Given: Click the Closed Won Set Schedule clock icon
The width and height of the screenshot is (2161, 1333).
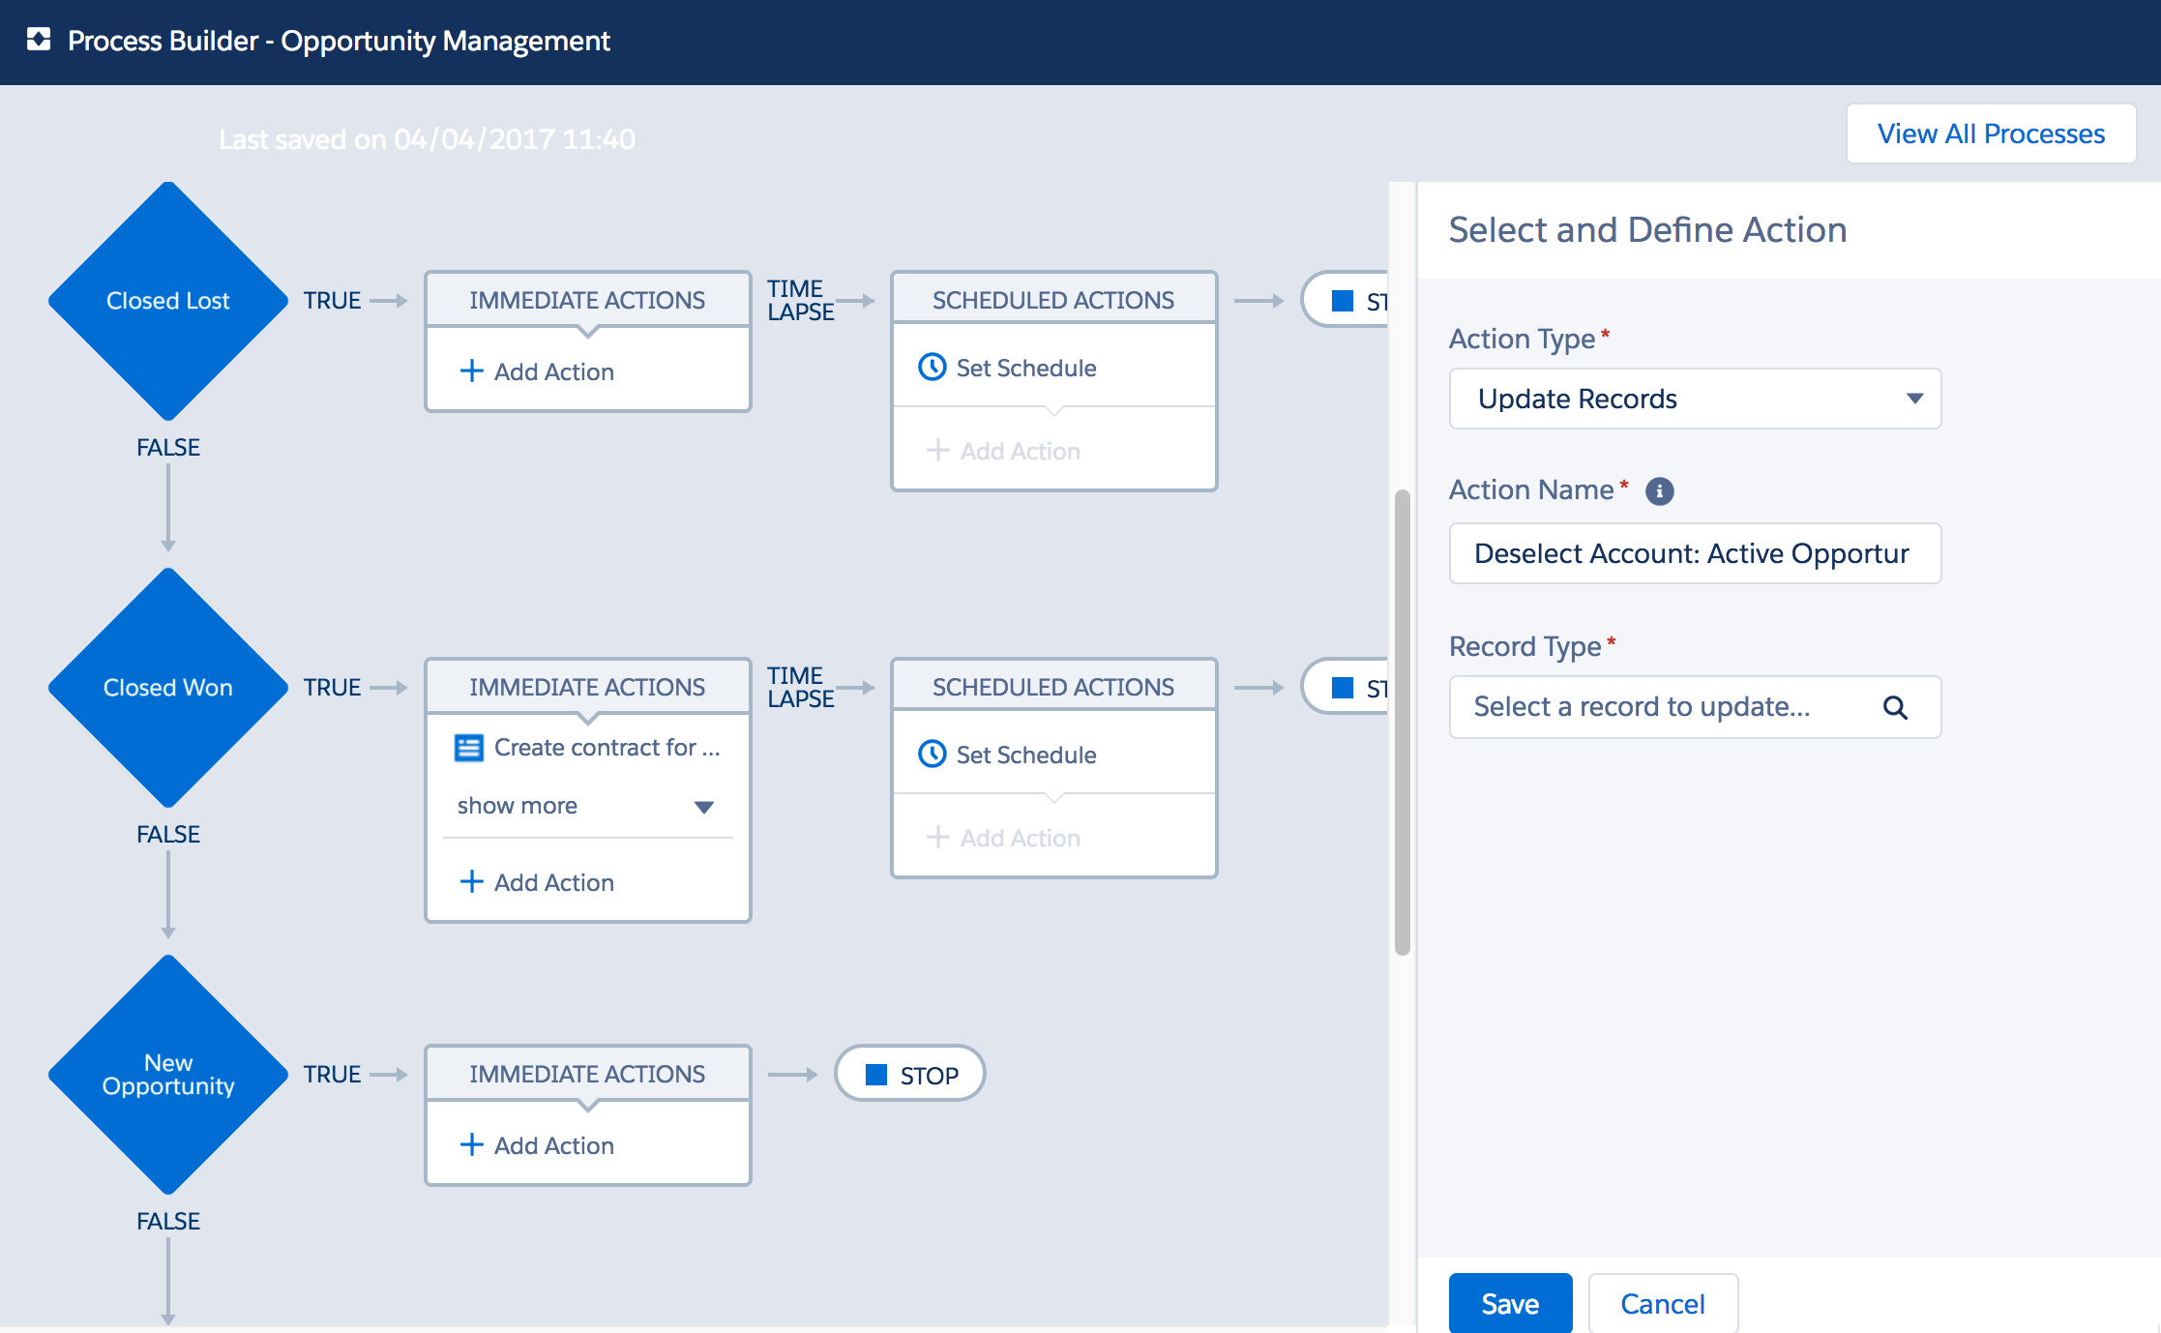Looking at the screenshot, I should click(932, 755).
